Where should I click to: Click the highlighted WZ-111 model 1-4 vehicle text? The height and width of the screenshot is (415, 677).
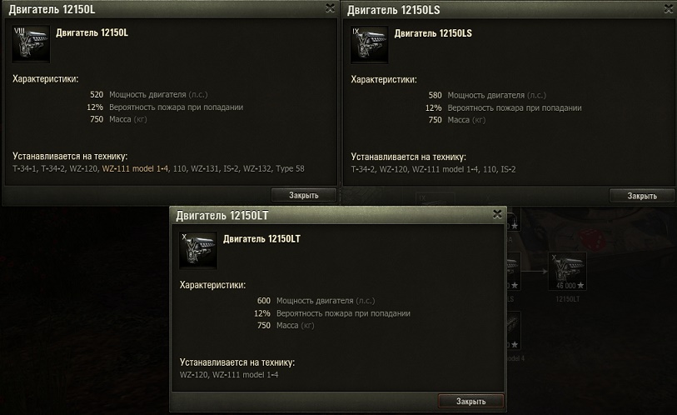[135, 168]
